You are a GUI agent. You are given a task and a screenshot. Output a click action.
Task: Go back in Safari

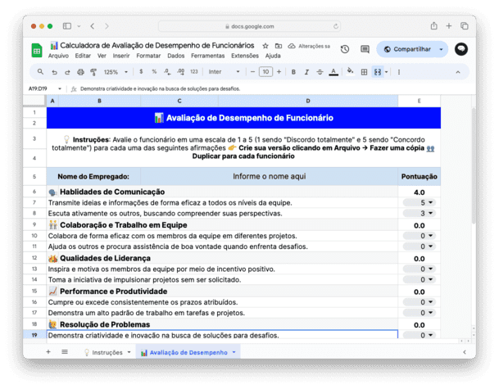click(x=93, y=26)
